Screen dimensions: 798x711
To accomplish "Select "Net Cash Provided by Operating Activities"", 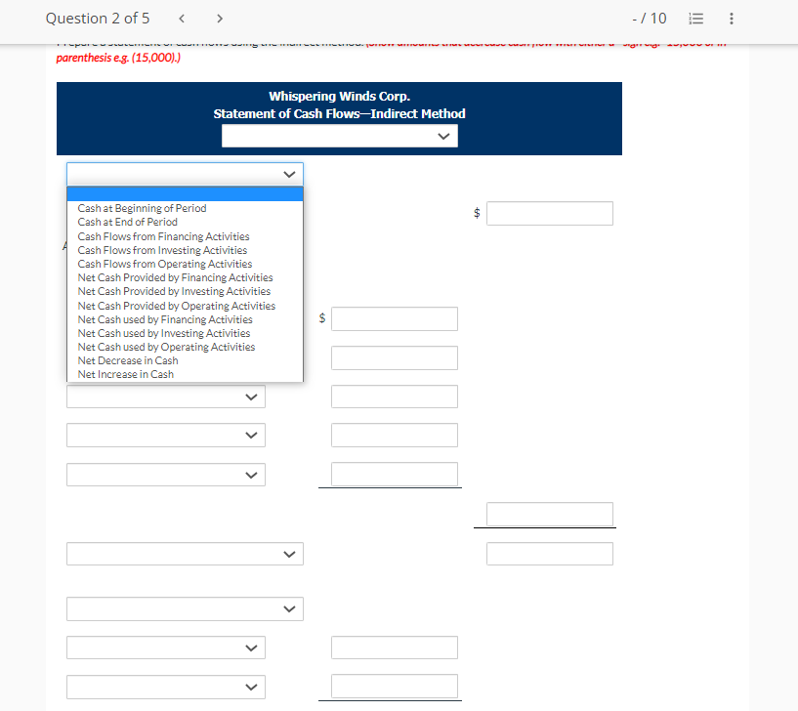I will (x=176, y=306).
